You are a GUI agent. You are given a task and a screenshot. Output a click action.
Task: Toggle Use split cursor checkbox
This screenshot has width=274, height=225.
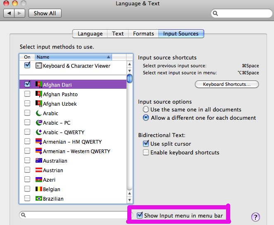[146, 144]
